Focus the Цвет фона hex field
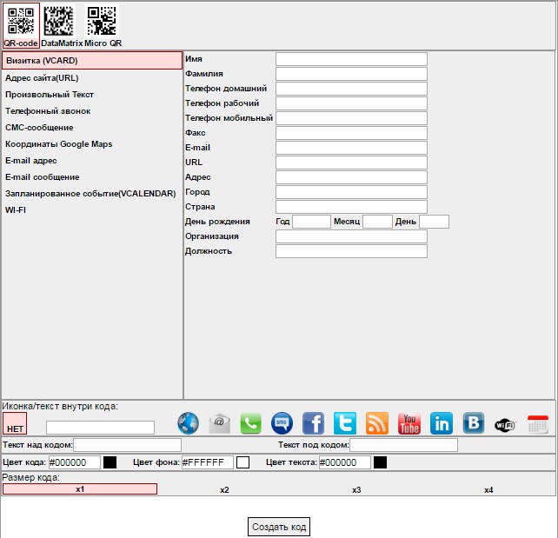 point(208,462)
